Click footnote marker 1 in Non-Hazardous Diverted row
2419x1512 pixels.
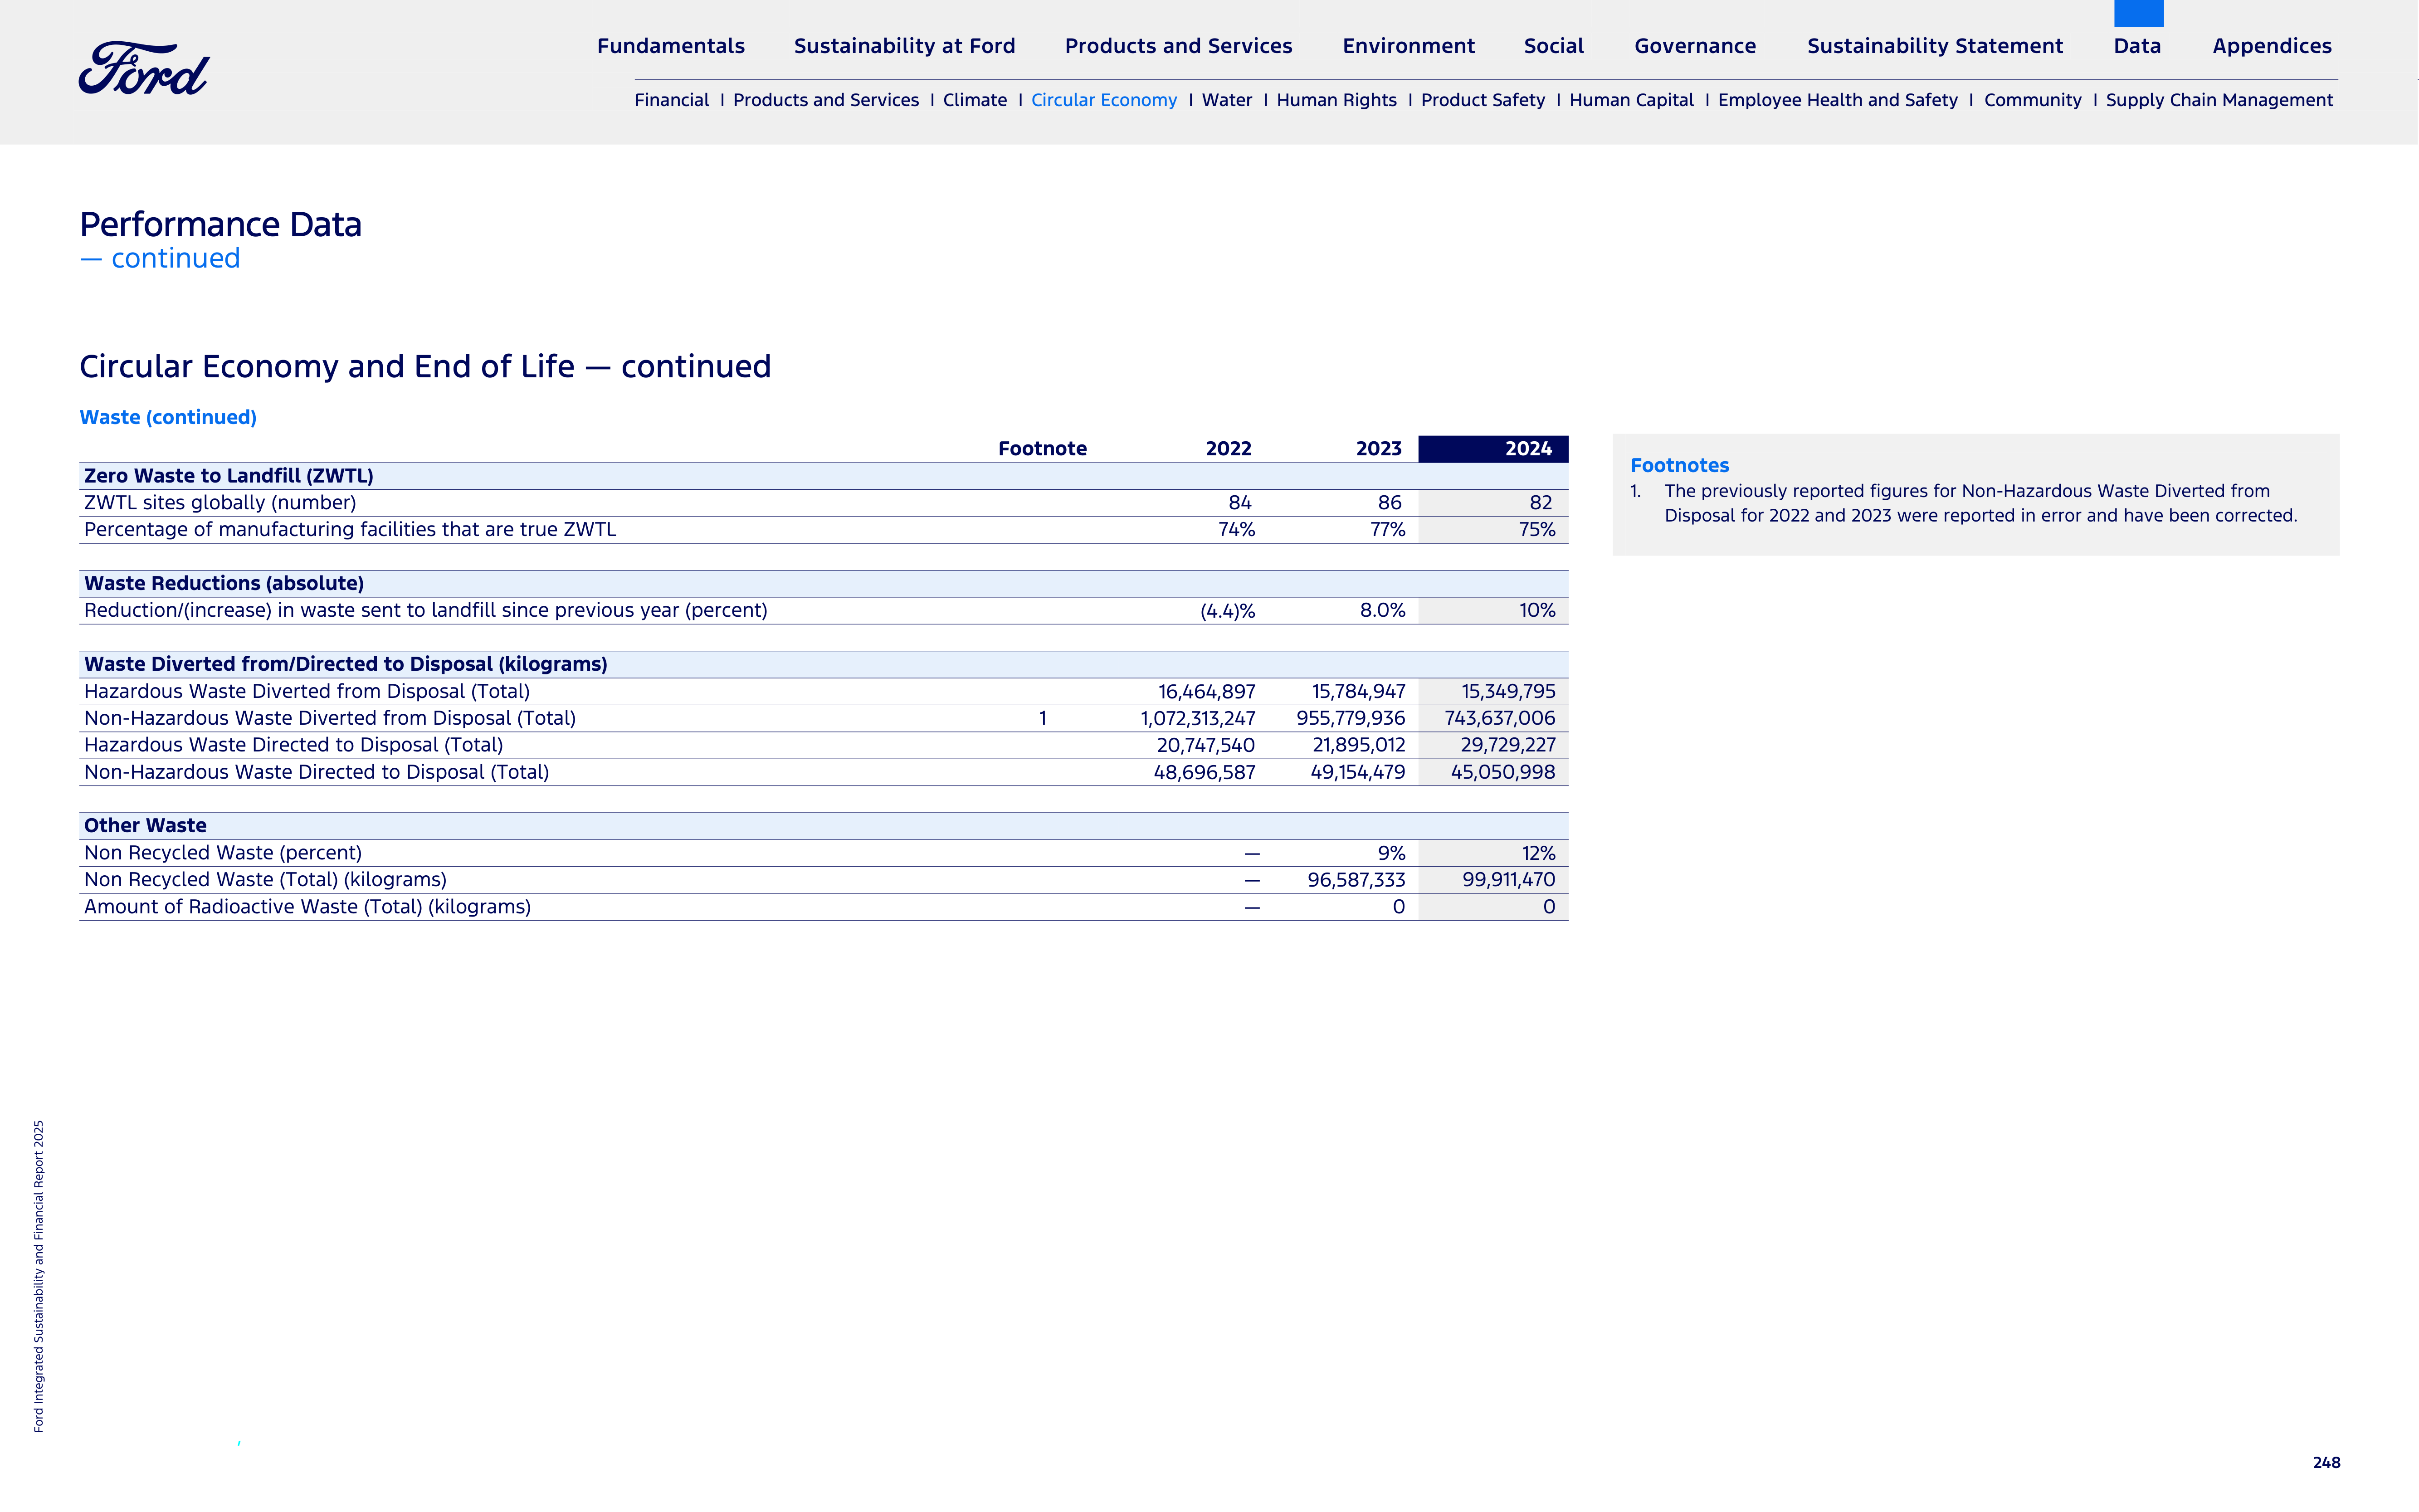[1042, 718]
